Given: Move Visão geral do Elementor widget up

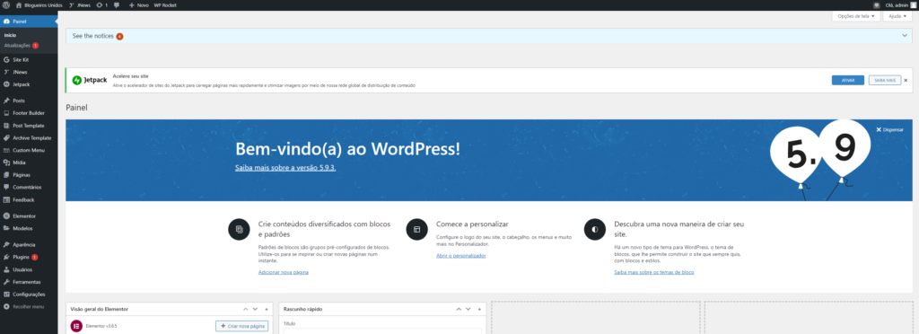Looking at the screenshot, I should point(246,309).
